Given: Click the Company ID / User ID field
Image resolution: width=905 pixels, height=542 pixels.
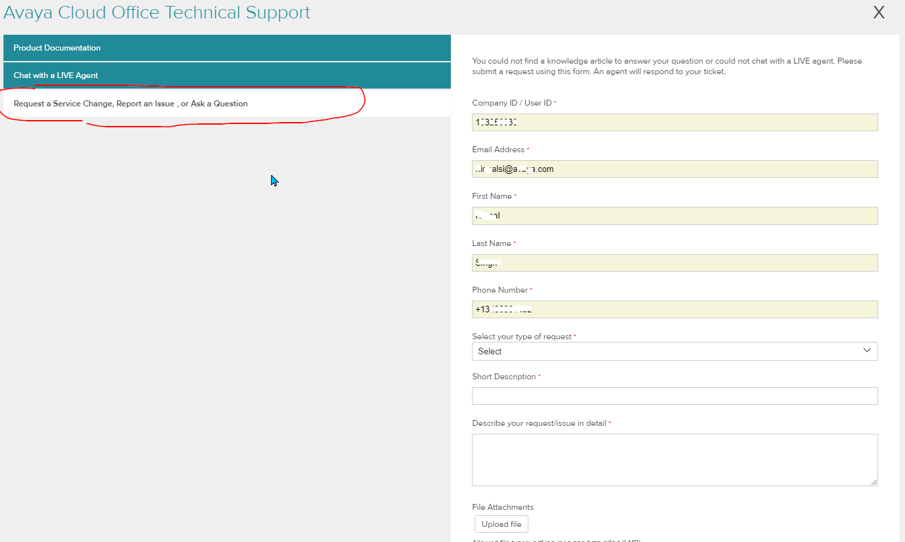Looking at the screenshot, I should [675, 122].
